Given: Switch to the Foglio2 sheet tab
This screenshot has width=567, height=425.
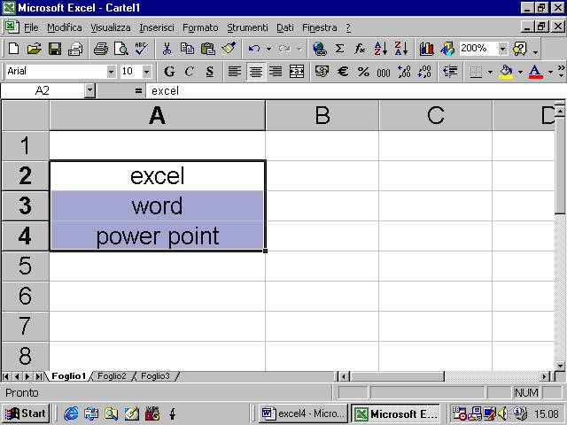Looking at the screenshot, I should pyautogui.click(x=112, y=376).
